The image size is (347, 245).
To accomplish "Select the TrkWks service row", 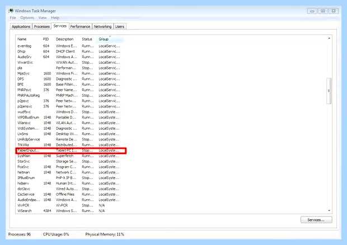I will point(69,145).
